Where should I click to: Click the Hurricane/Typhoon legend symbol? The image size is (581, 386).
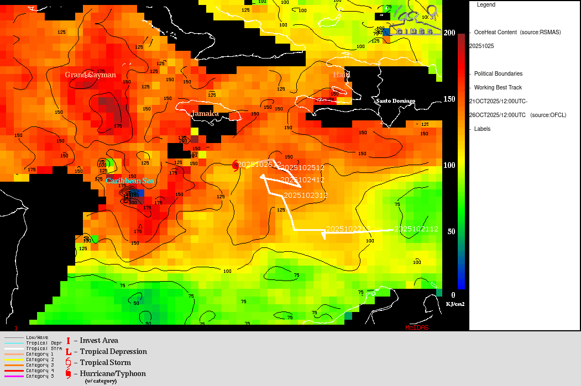coord(68,374)
